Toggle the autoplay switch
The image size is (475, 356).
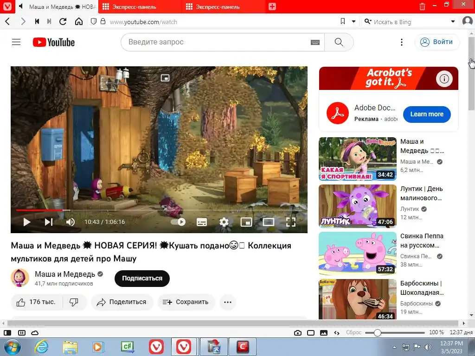click(x=178, y=222)
